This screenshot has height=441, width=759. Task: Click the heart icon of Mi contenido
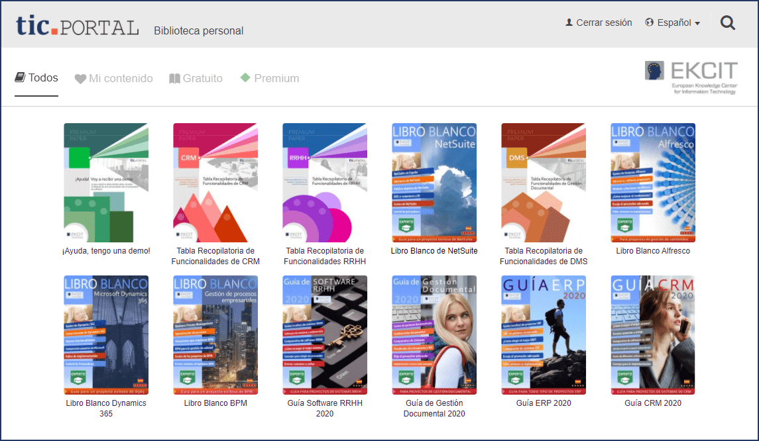pos(80,79)
